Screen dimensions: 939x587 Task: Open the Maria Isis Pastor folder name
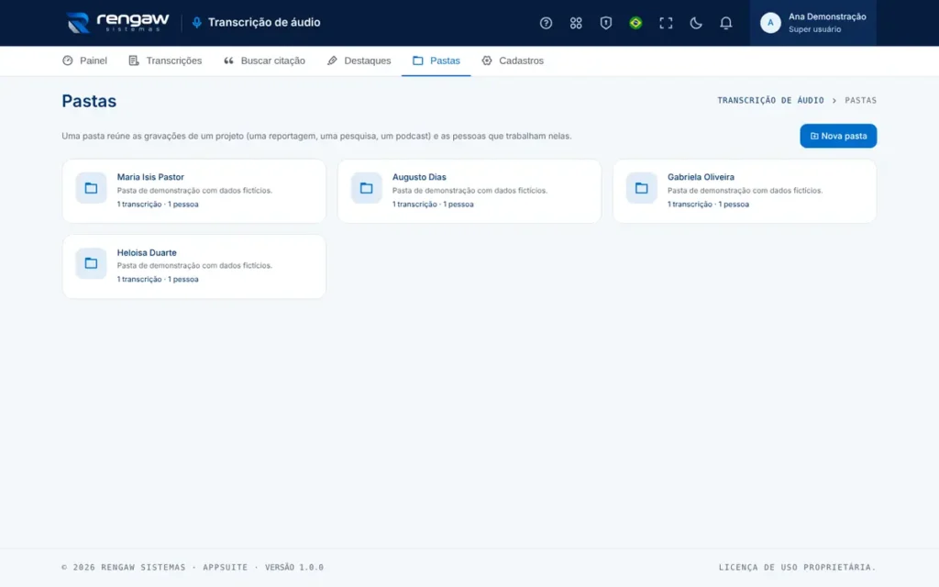pos(150,177)
